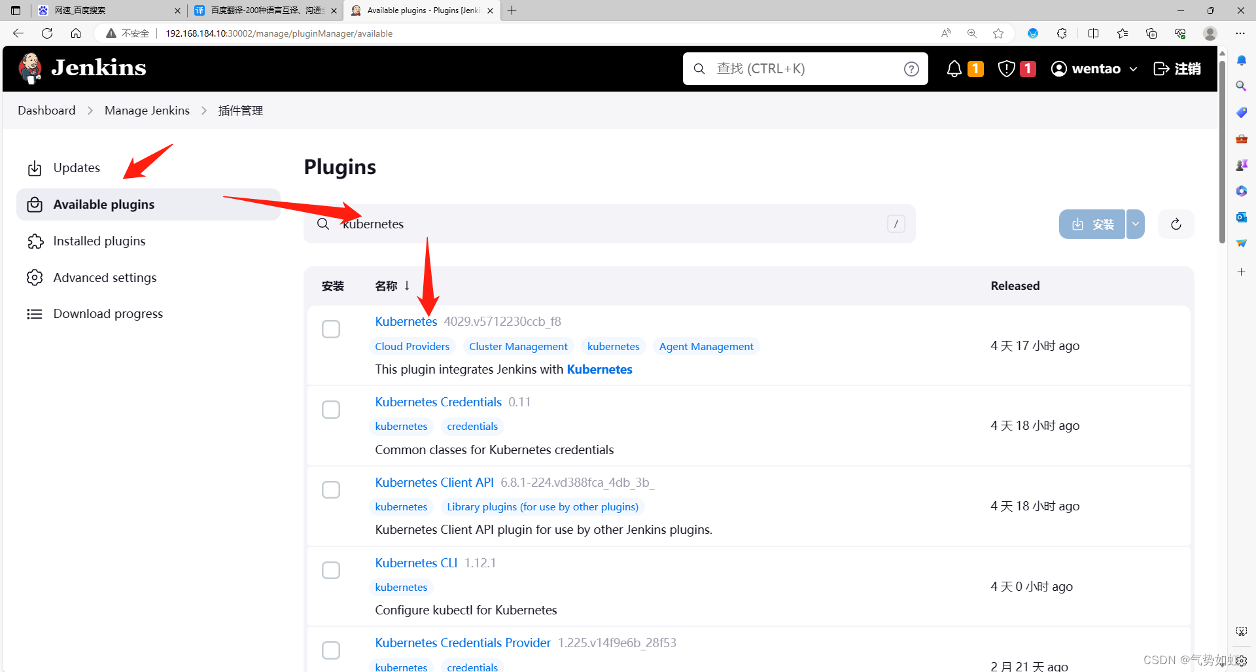
Task: Open the wentao user account link
Action: 1086,69
